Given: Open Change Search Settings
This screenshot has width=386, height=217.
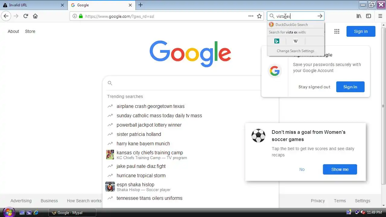Looking at the screenshot, I should coord(296,51).
